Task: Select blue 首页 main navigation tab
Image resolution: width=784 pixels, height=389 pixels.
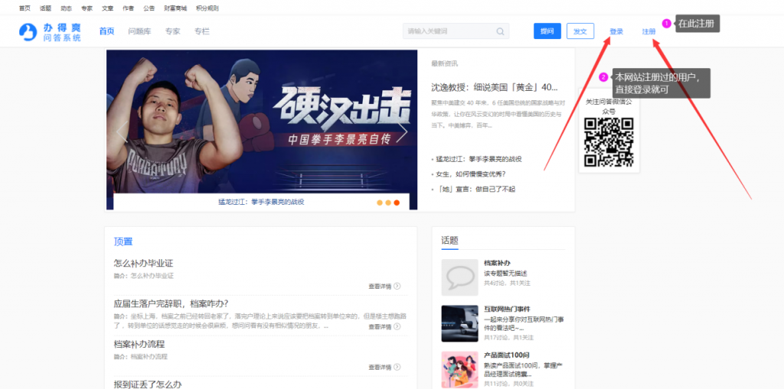Action: coord(106,31)
